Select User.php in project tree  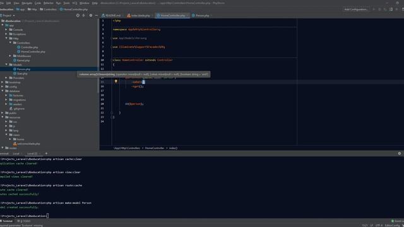point(22,73)
